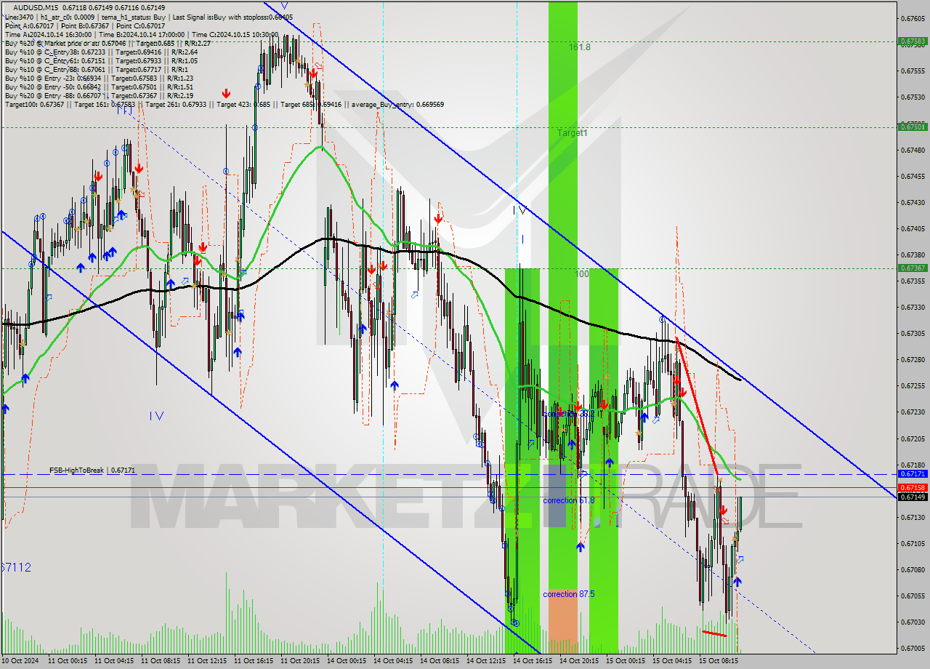Click the '10 Oct 2024' time axis label
Screen dimensions: 930x669
pyautogui.click(x=22, y=661)
